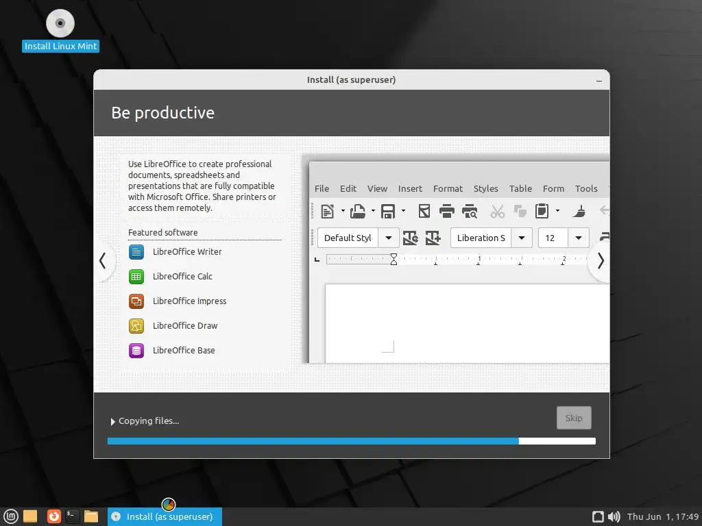Image resolution: width=702 pixels, height=526 pixels.
Task: Click the File menu in slideshow
Action: coord(322,189)
